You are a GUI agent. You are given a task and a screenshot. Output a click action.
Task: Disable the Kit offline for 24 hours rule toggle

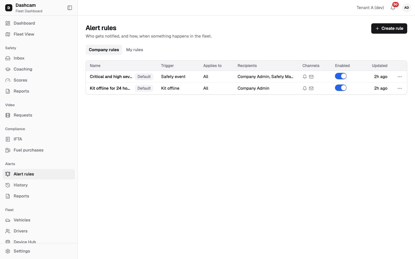click(x=341, y=88)
